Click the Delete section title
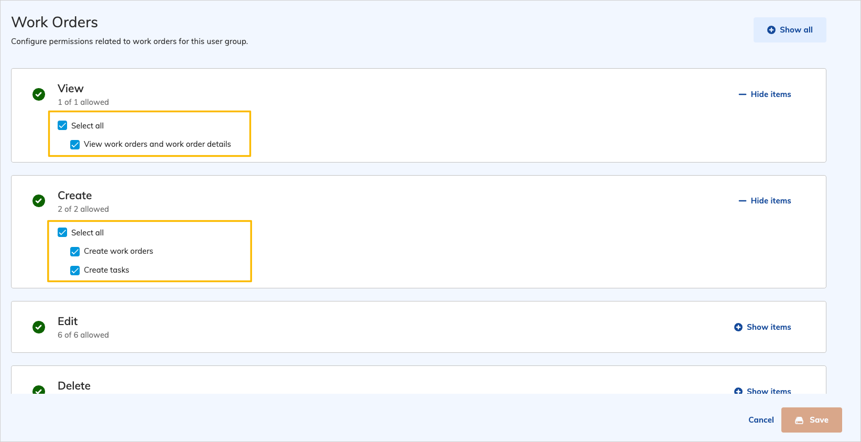The image size is (861, 442). (x=74, y=386)
